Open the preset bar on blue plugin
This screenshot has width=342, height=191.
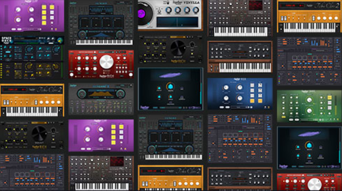240,107
